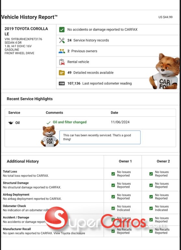The height and width of the screenshot is (250, 181).
Task: Click the 24 Service history records row
Action: coord(118,40)
